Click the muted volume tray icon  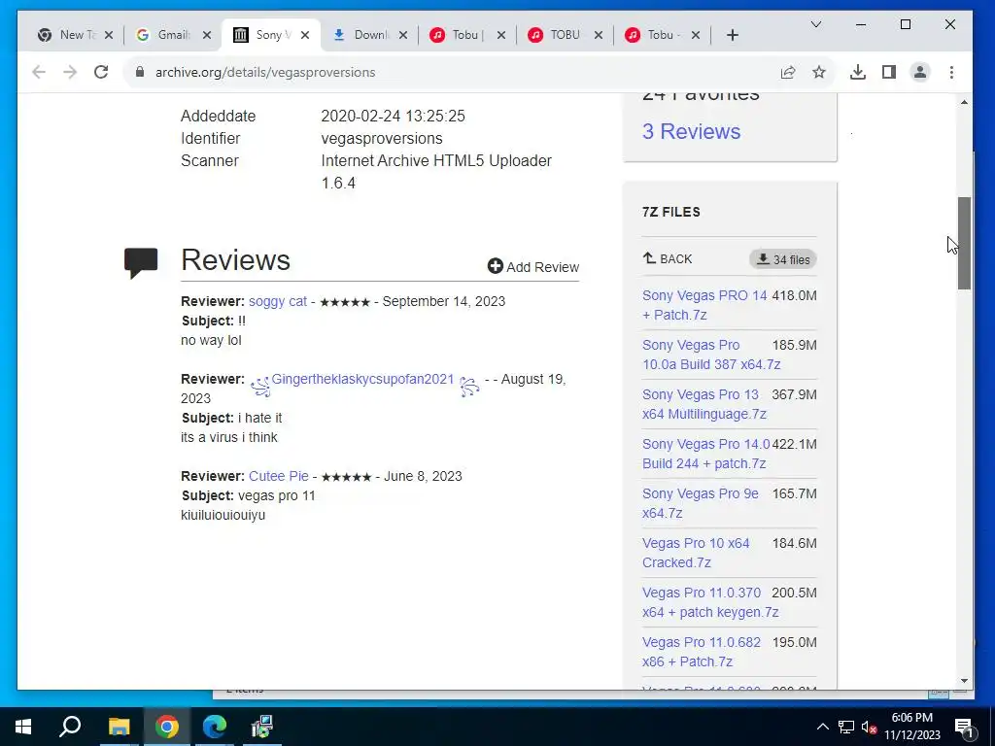point(869,727)
